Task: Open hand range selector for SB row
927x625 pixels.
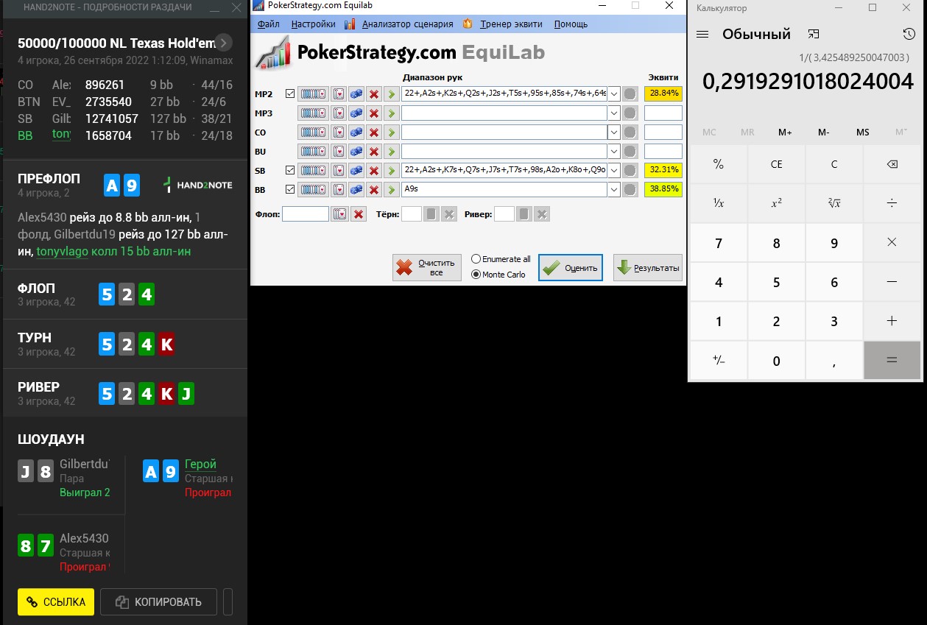Action: pyautogui.click(x=313, y=170)
